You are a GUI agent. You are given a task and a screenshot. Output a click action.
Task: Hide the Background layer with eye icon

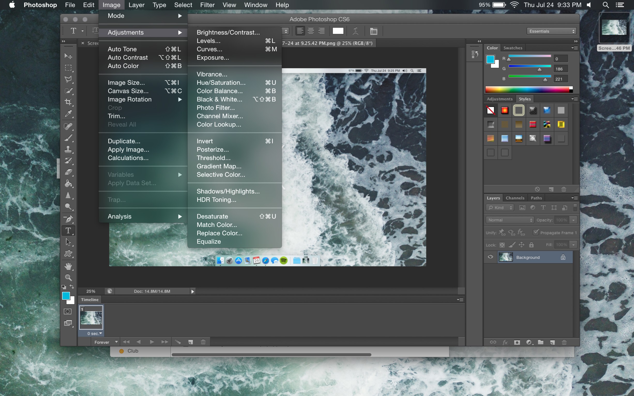[x=490, y=257]
